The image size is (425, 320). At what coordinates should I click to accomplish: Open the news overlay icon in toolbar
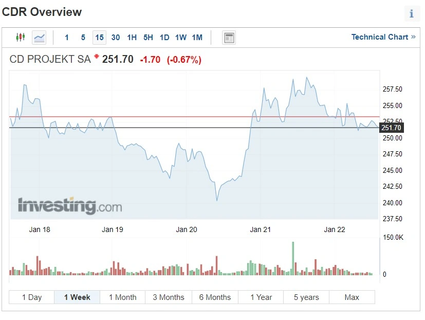coord(229,38)
